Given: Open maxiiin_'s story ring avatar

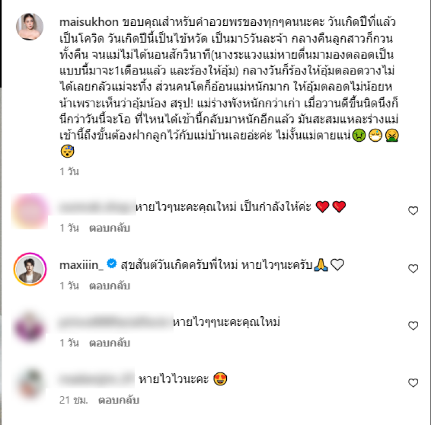Looking at the screenshot, I should [30, 269].
